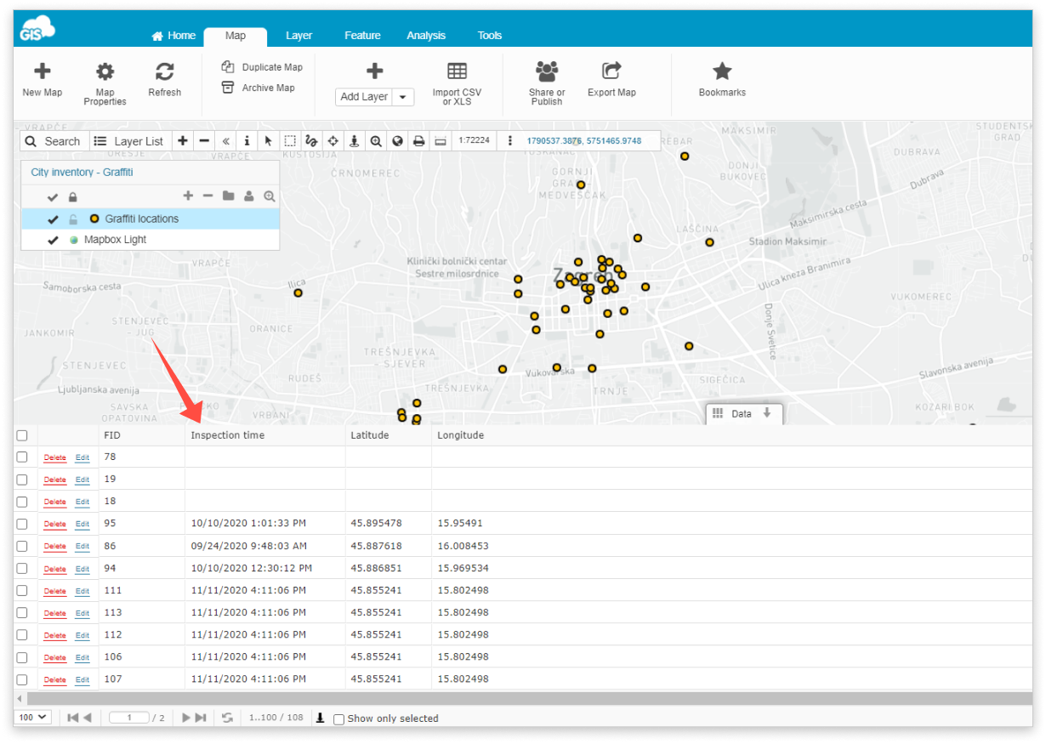Collapse the Data panel on the map
Image resolution: width=1046 pixels, height=744 pixels.
(770, 414)
